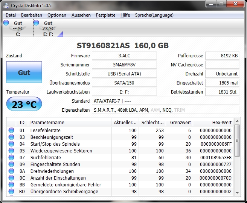The width and height of the screenshot is (247, 203).
Task: Click the Zustand label
Action: (x=14, y=56)
